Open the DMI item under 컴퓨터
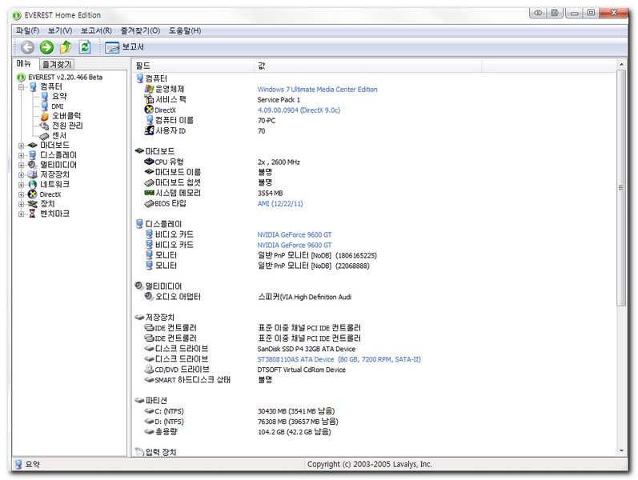 point(57,106)
